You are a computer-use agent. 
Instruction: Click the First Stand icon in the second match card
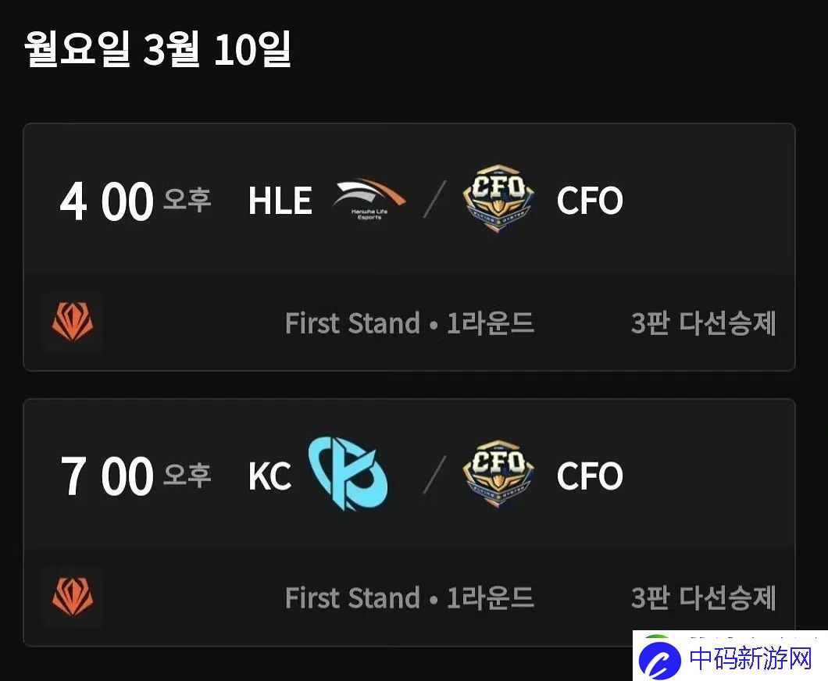(x=73, y=597)
